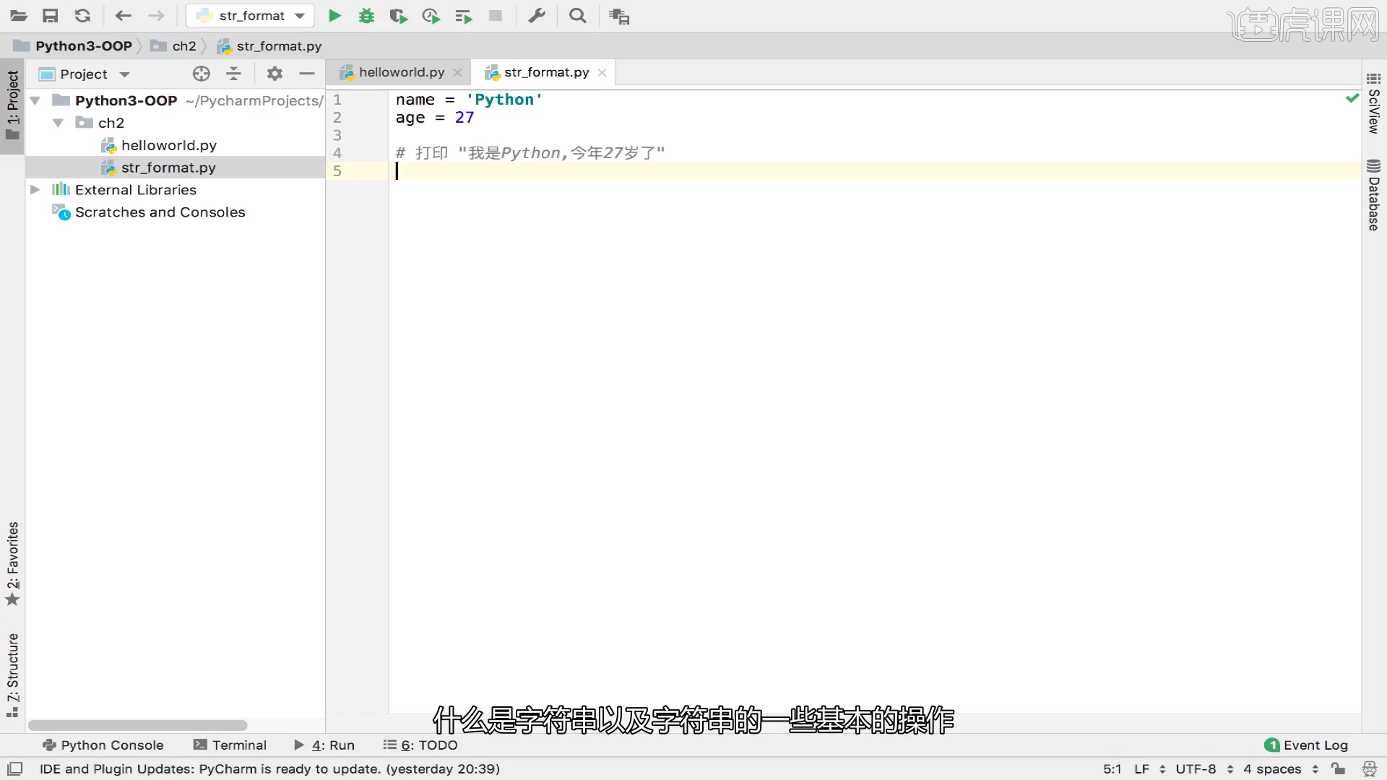Screen dimensions: 1387x780
Task: Select str_format.py in the Project tree
Action: 169,167
